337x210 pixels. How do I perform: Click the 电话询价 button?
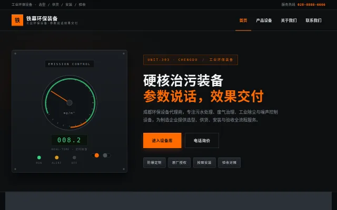coord(202,140)
